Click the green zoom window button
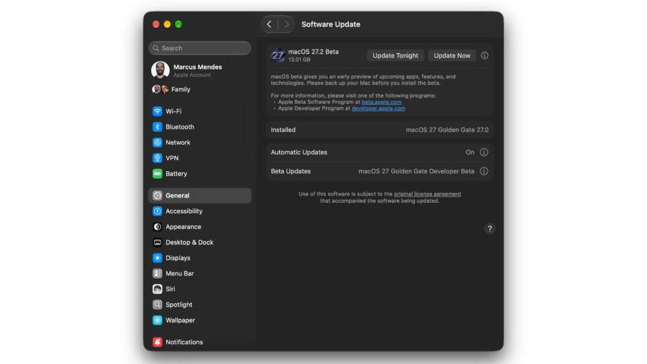The image size is (647, 364). point(178,25)
